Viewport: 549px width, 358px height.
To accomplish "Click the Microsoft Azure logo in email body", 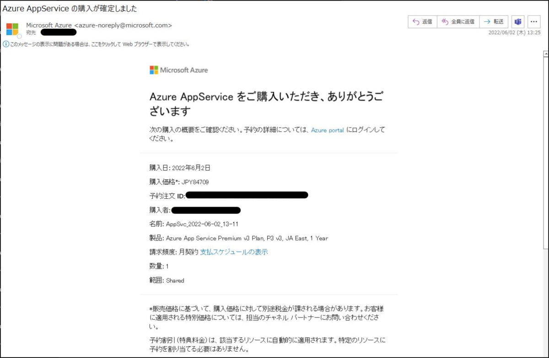I will point(179,70).
